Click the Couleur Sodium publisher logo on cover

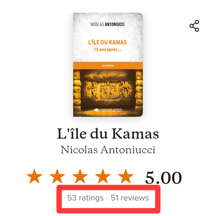pyautogui.click(x=108, y=110)
